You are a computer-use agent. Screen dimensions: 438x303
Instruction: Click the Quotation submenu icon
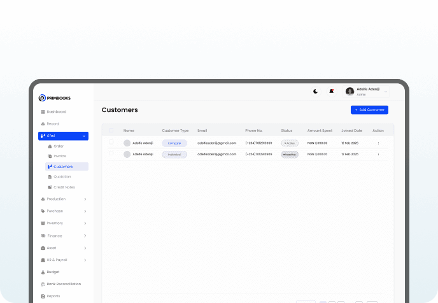(x=50, y=177)
